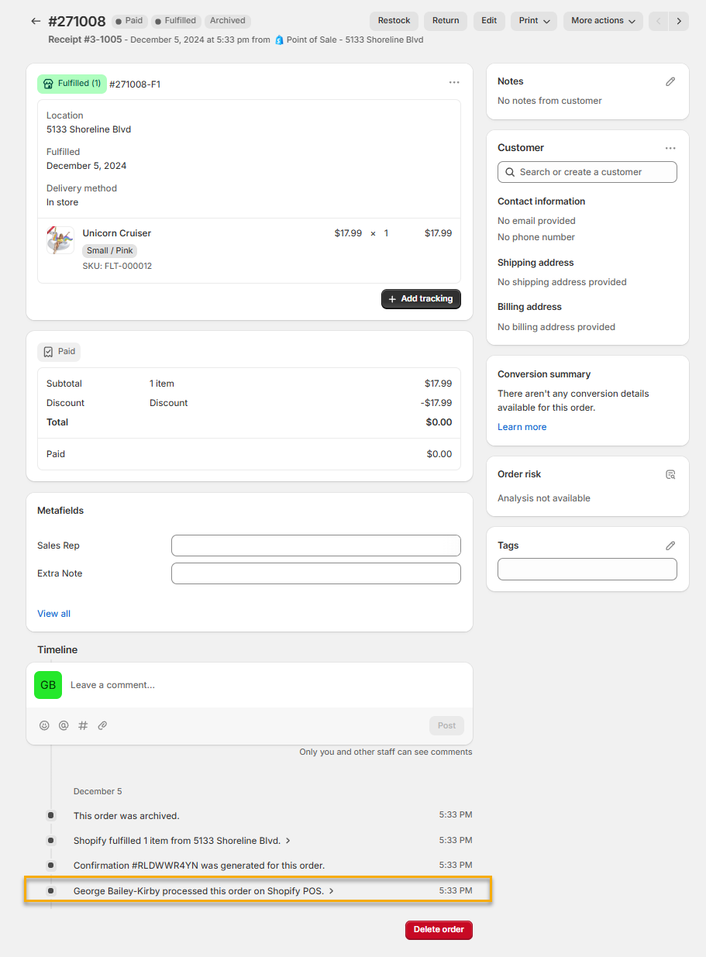The width and height of the screenshot is (706, 957).
Task: Open the View all metafields link
Action: pos(53,614)
